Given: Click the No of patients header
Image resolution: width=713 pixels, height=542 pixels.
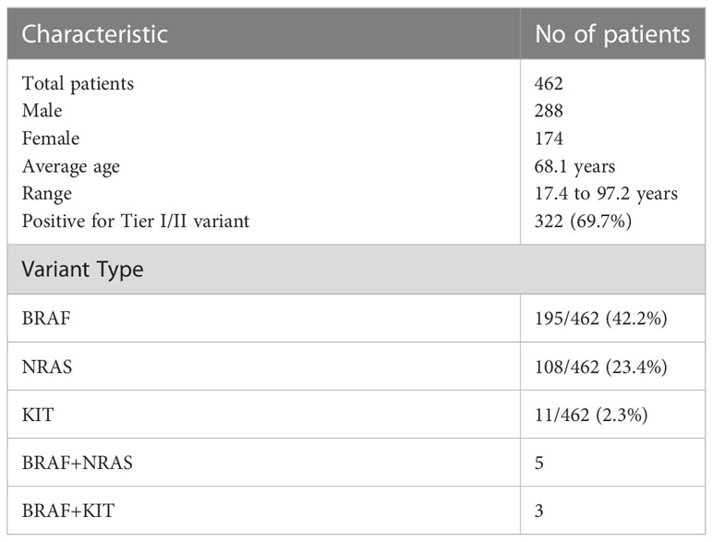Looking at the screenshot, I should point(612,34).
